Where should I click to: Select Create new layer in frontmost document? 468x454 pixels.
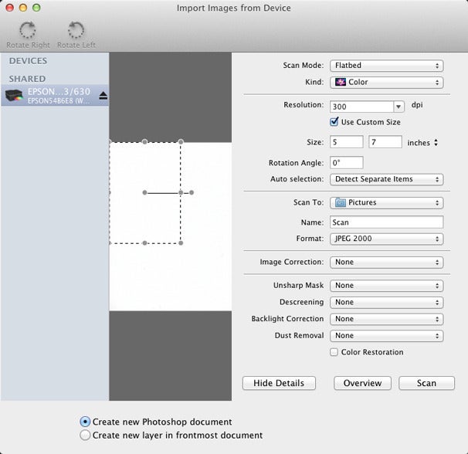85,435
